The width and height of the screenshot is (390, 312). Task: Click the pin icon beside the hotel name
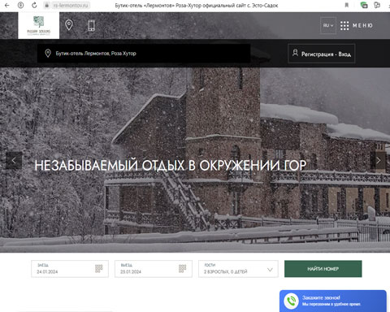click(48, 54)
